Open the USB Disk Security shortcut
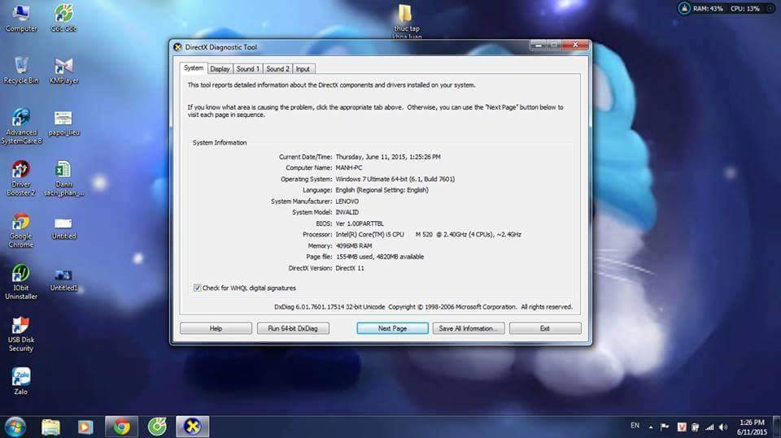This screenshot has width=781, height=438. pyautogui.click(x=21, y=327)
